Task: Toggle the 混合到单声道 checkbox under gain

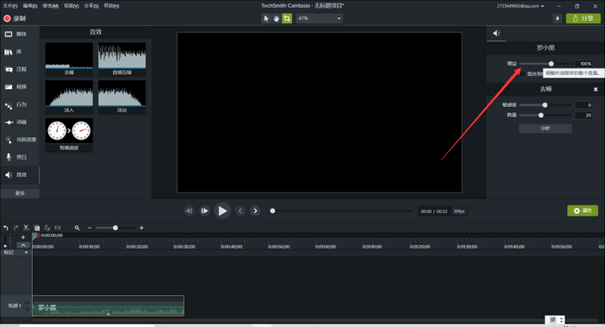Action: (x=522, y=74)
